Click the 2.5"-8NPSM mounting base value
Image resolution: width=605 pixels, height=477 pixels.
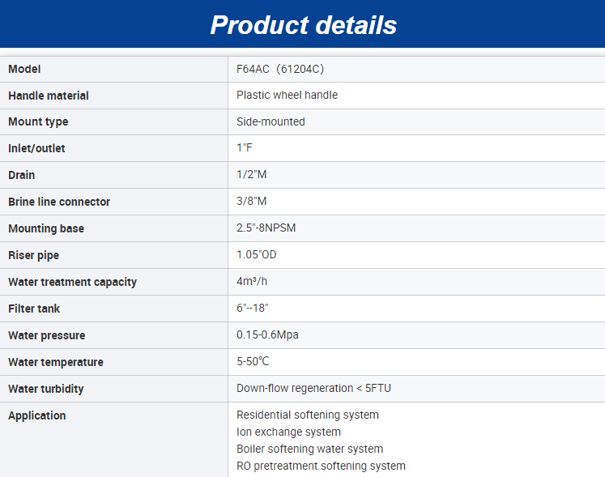pyautogui.click(x=266, y=228)
